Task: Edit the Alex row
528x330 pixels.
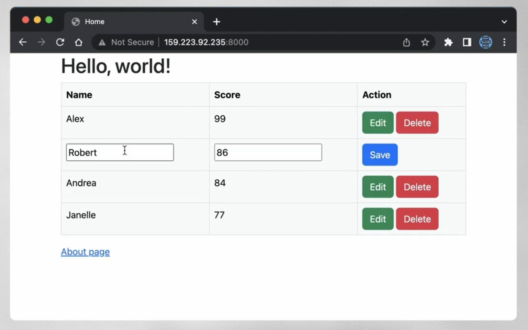Action: (378, 123)
